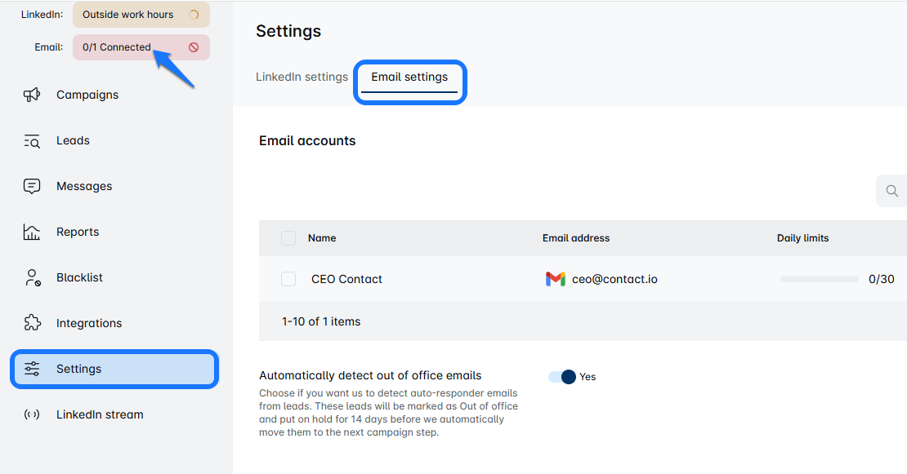
Task: Open Integrations with the puzzle icon
Action: (31, 323)
